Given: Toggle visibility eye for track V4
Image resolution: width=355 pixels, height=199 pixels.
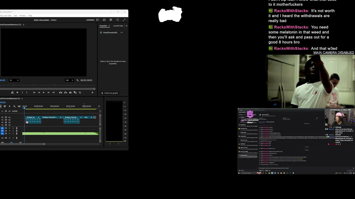Looking at the screenshot, I should (9, 122).
